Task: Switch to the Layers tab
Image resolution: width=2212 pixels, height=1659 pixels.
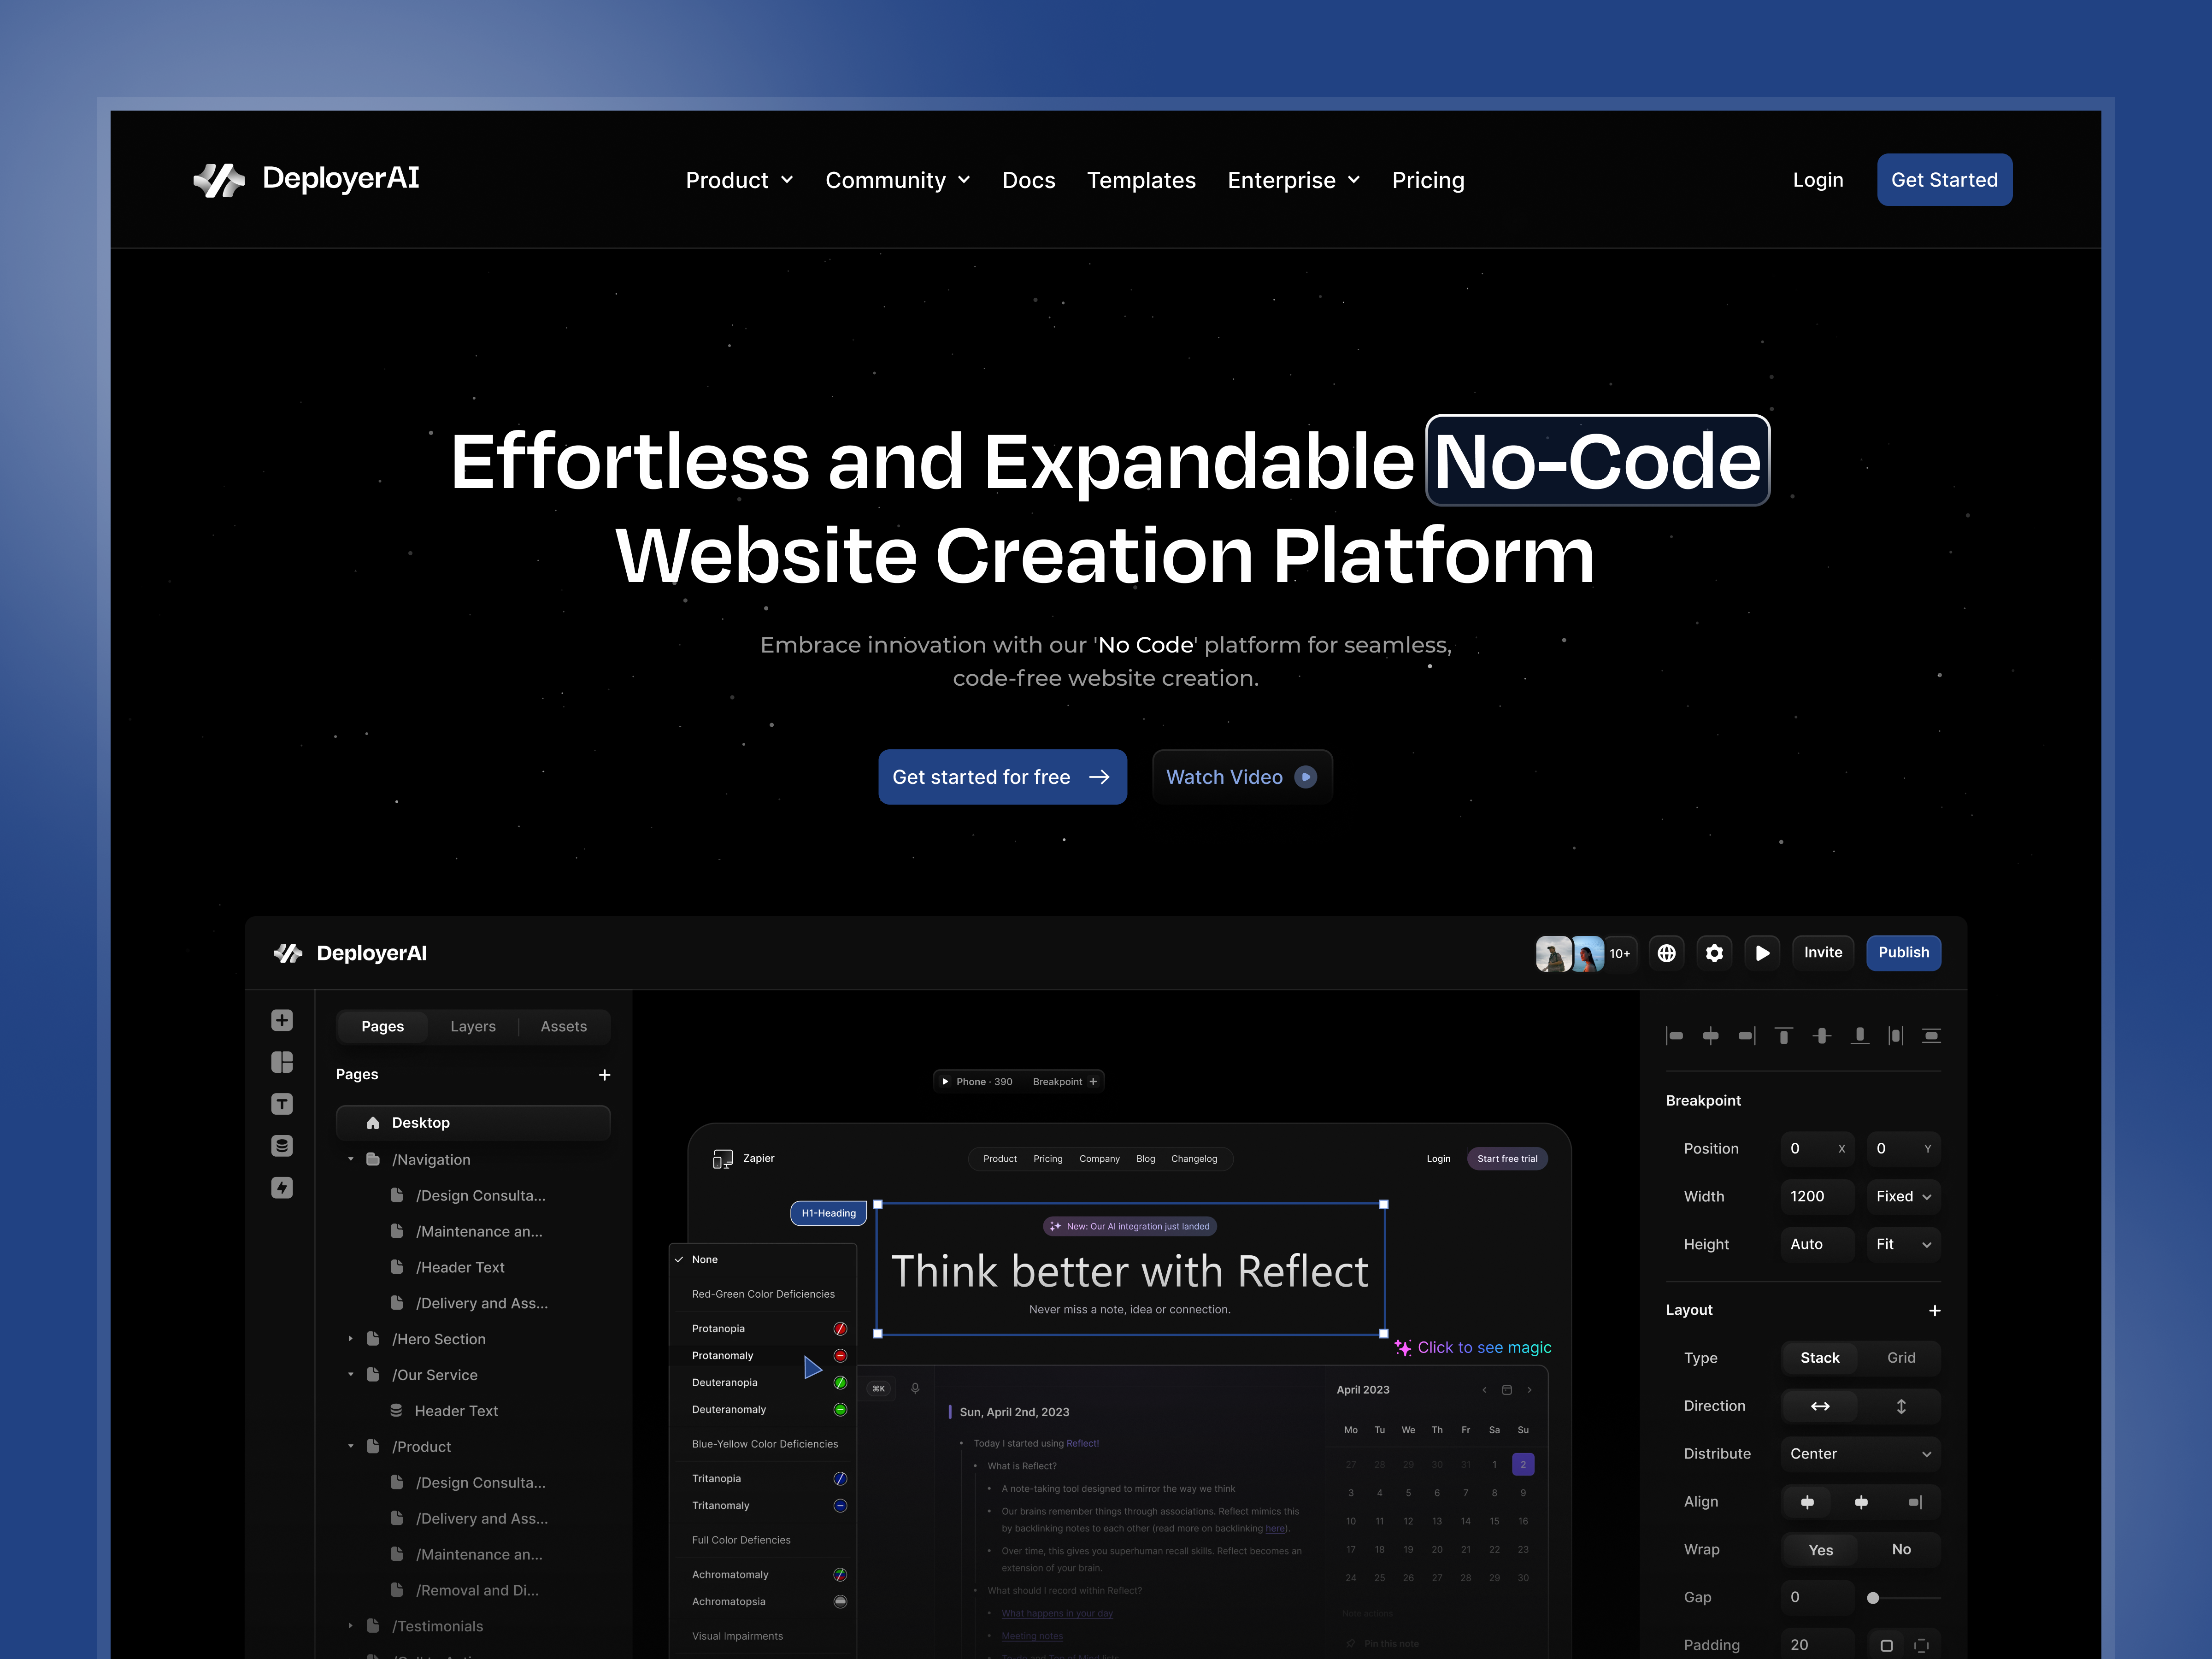Action: coord(473,1026)
